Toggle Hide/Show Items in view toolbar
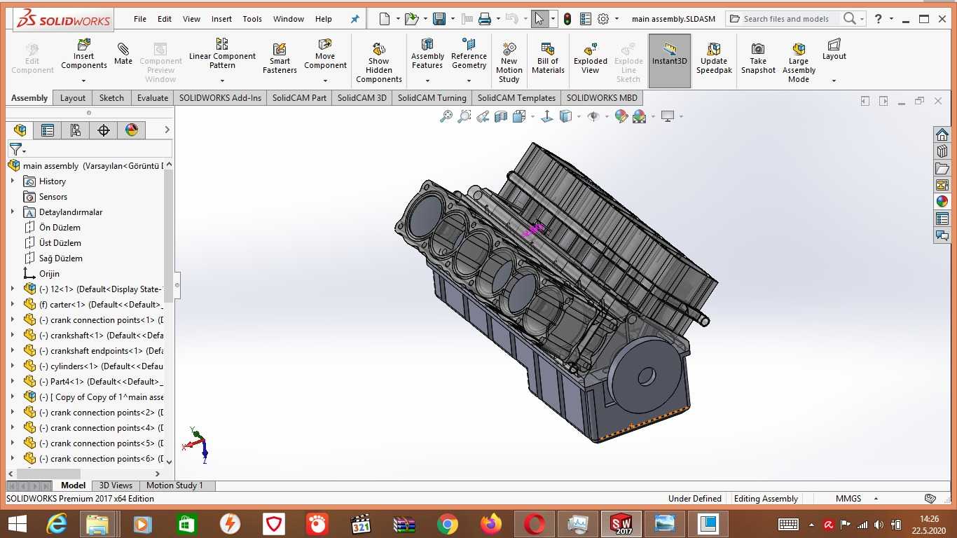This screenshot has width=957, height=538. pos(593,116)
